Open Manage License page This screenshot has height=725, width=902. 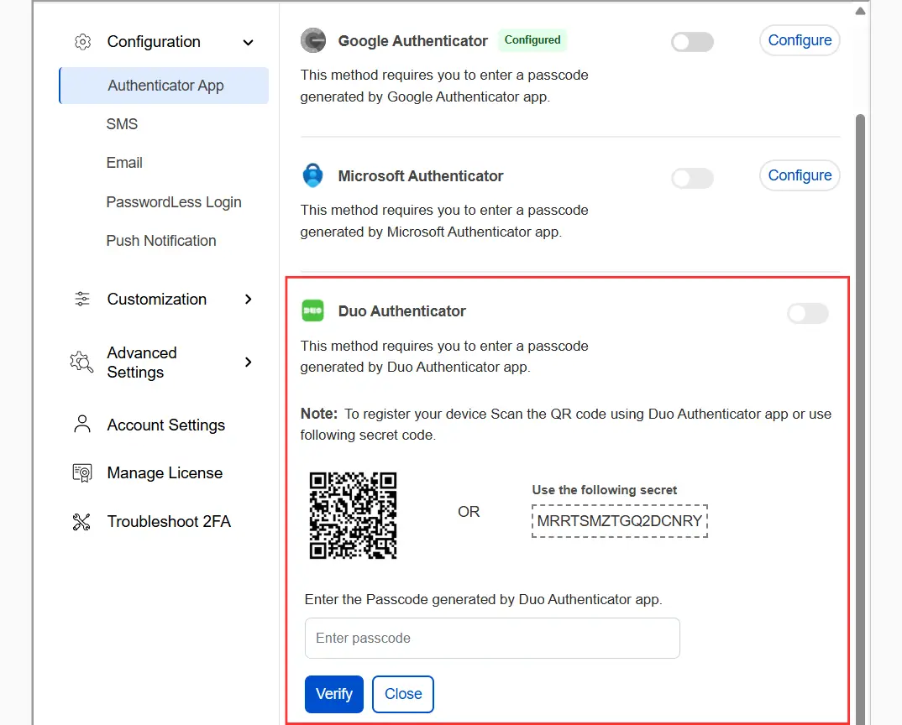tap(165, 472)
